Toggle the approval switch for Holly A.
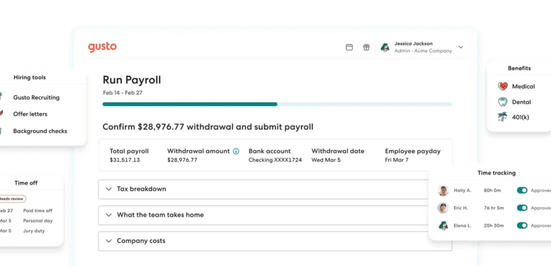Viewport: 551px width, 266px height. click(522, 190)
